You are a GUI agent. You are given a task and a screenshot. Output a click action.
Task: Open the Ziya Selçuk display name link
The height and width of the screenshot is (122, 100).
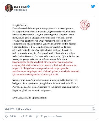(20, 7)
